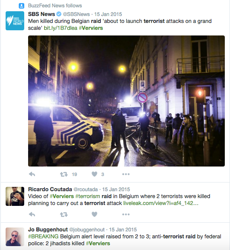Screen dimensions: 230x250
Task: Open the #terrorism hashtag
Action: pos(88,196)
